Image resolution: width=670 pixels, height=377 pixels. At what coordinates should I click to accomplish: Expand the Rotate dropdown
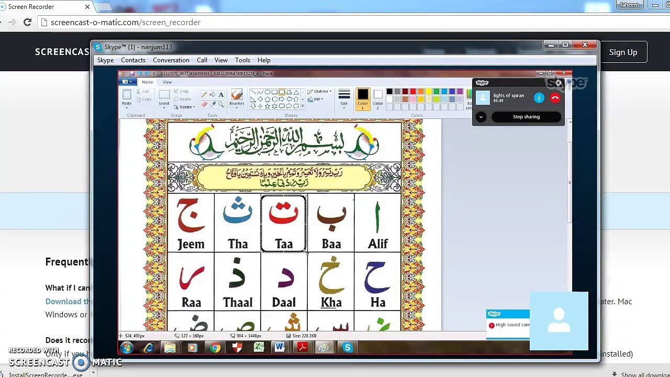(x=185, y=107)
